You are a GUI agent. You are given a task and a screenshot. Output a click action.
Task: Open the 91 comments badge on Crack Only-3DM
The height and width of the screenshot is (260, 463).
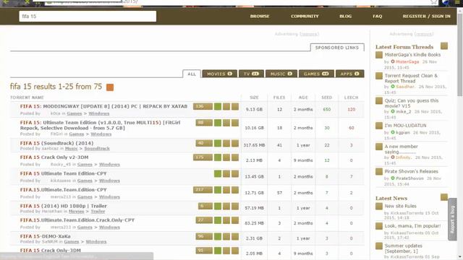(204, 251)
